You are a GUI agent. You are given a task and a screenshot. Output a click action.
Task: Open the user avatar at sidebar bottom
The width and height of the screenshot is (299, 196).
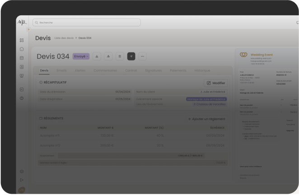[22, 190]
